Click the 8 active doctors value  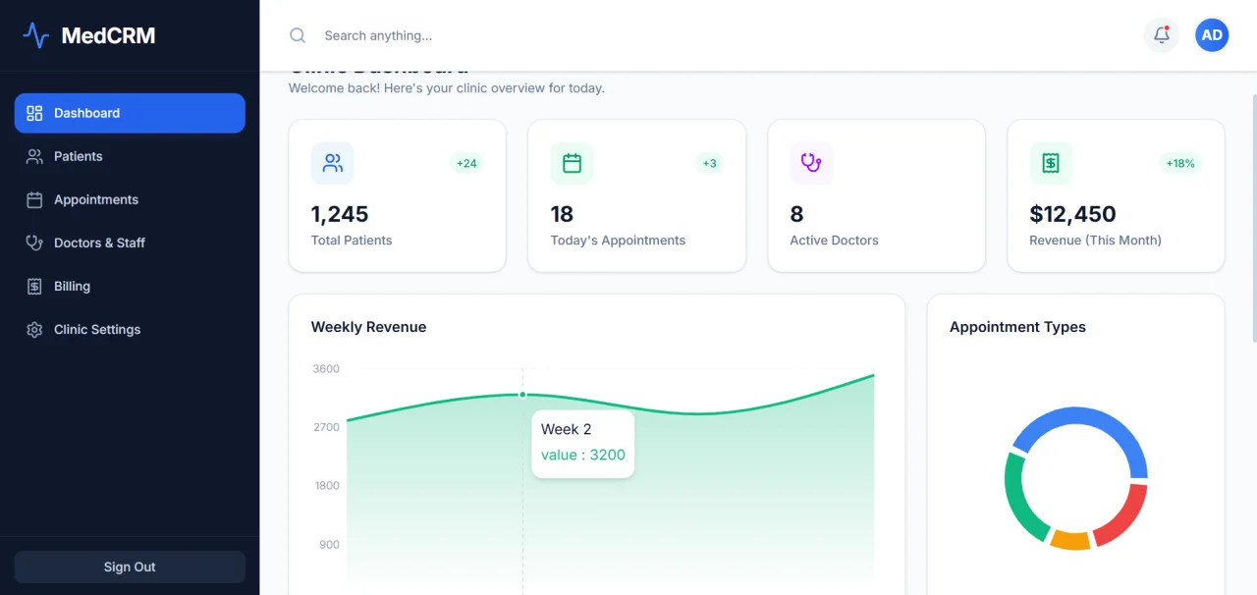pyautogui.click(x=796, y=214)
